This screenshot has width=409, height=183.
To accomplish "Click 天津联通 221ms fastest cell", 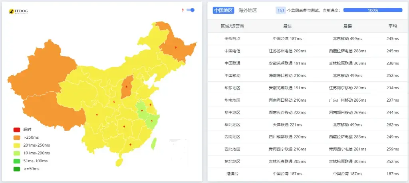I will (288, 125).
